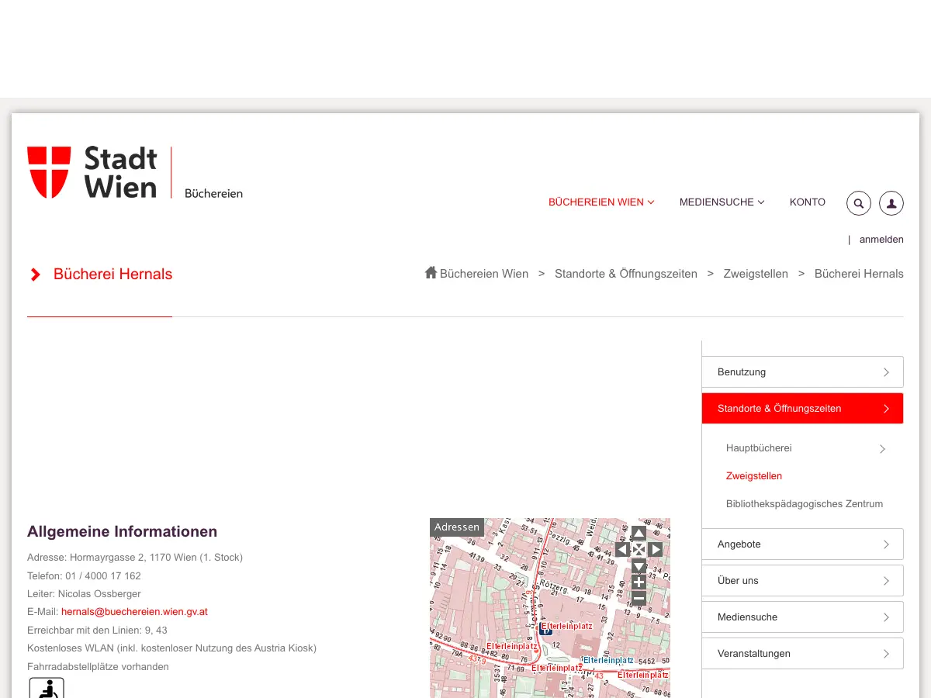Zoom out the map with minus

(639, 599)
